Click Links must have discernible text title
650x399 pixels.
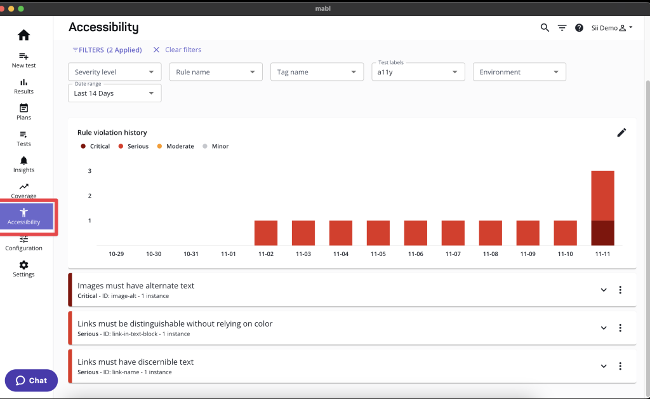tap(136, 362)
